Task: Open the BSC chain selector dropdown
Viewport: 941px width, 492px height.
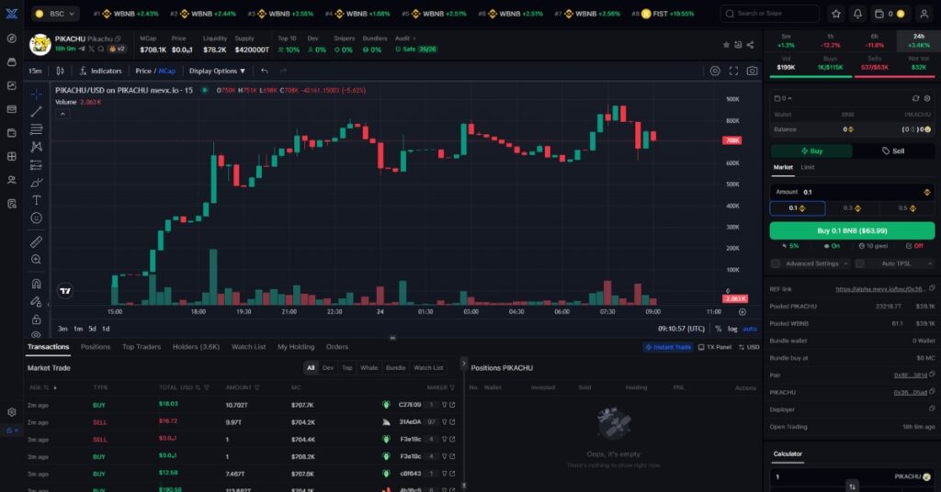Action: [55, 13]
